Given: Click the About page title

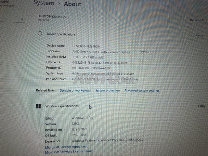Looking at the screenshot, I should pyautogui.click(x=72, y=4).
